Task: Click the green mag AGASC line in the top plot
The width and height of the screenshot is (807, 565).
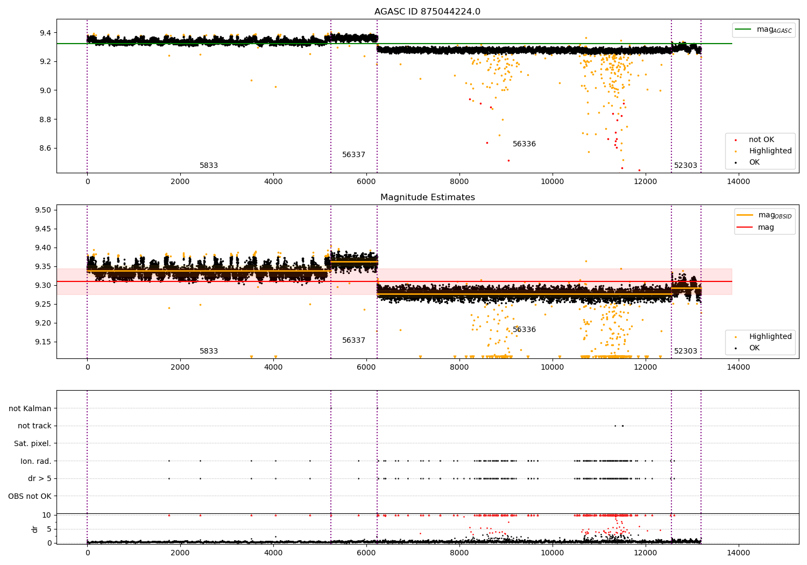Action: pyautogui.click(x=394, y=44)
